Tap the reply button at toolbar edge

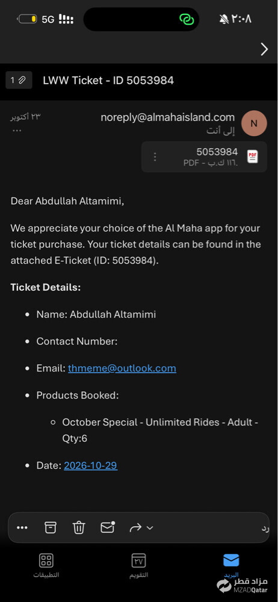pyautogui.click(x=265, y=529)
